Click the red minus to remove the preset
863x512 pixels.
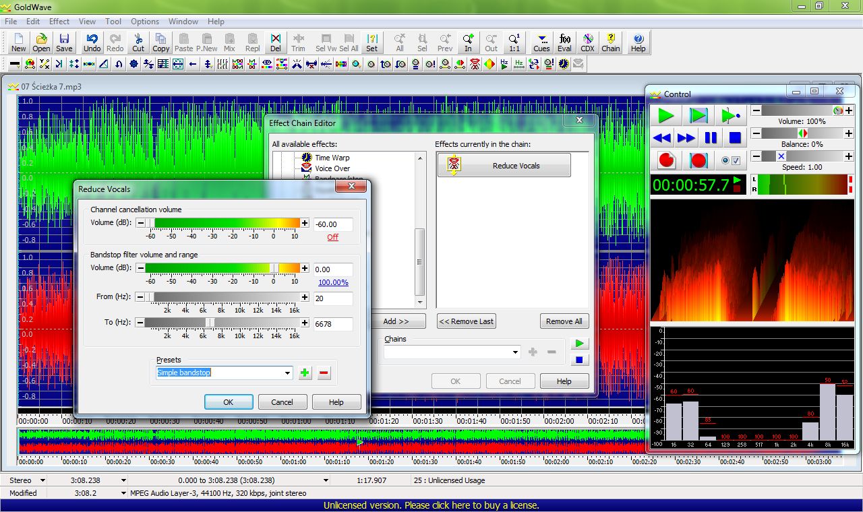pyautogui.click(x=324, y=373)
